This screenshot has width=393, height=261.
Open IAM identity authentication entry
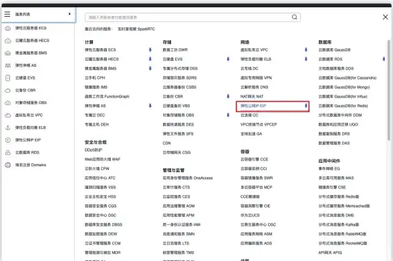pos(182,224)
